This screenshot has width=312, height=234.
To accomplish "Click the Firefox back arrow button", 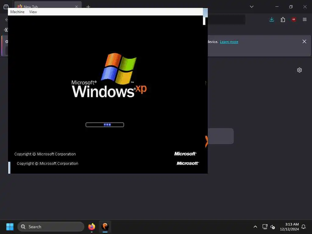I will 6,19.
